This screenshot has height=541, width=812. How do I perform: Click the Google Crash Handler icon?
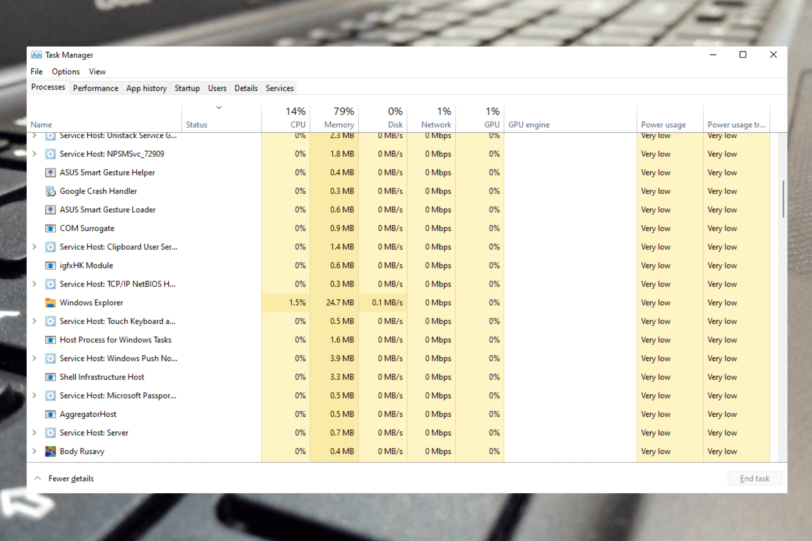pyautogui.click(x=50, y=192)
